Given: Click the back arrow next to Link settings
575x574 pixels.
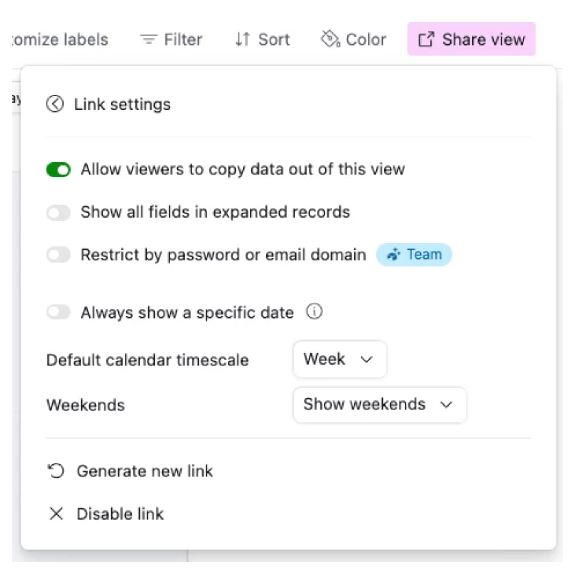Looking at the screenshot, I should click(x=55, y=104).
